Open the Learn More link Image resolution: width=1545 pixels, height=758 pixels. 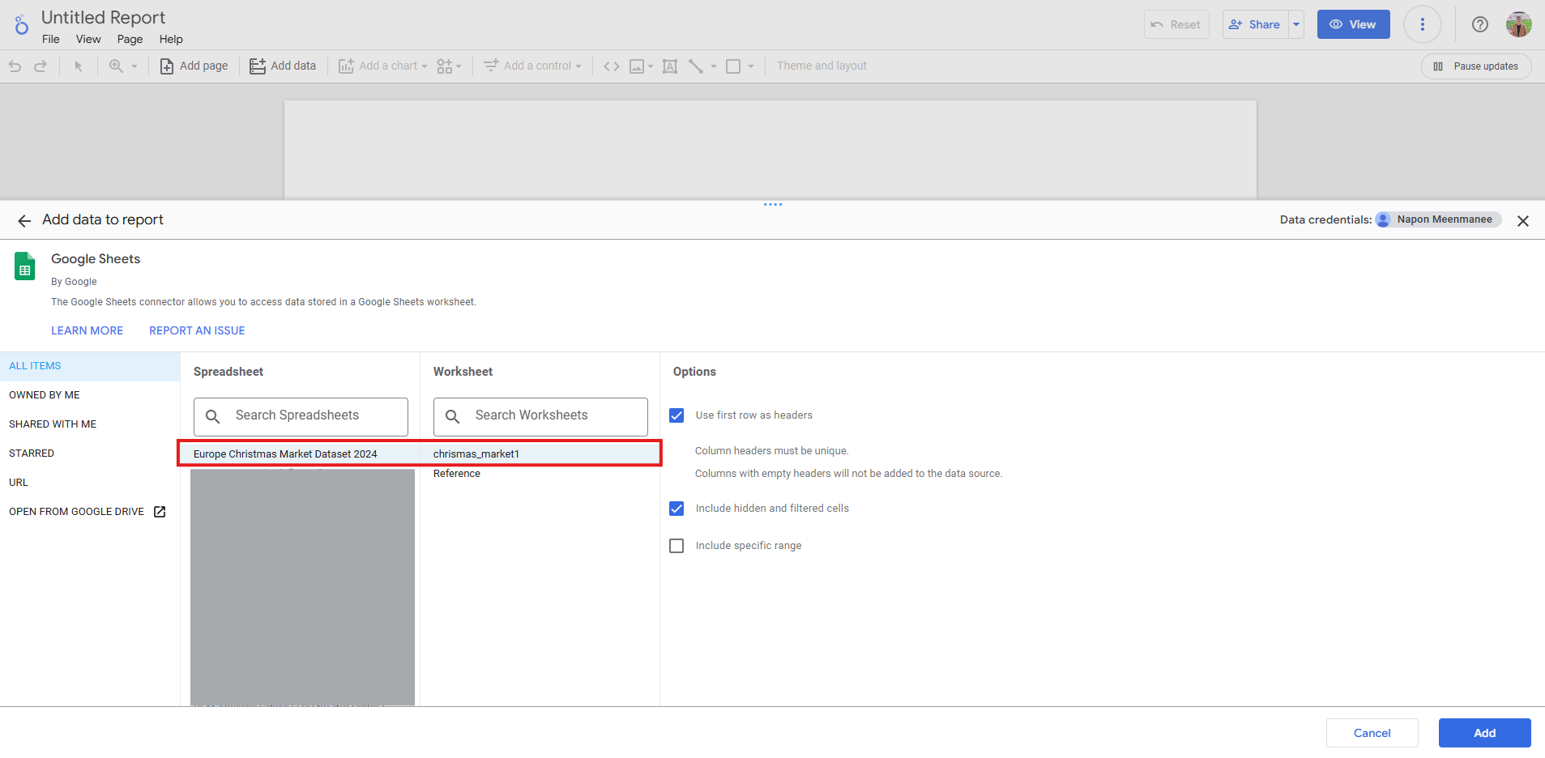click(x=87, y=330)
